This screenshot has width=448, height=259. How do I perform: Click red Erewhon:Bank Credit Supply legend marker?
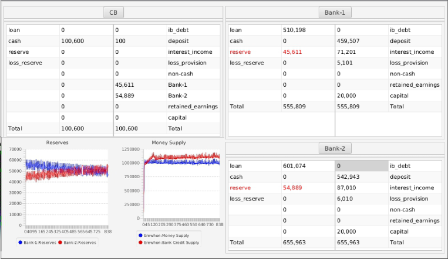(x=140, y=241)
